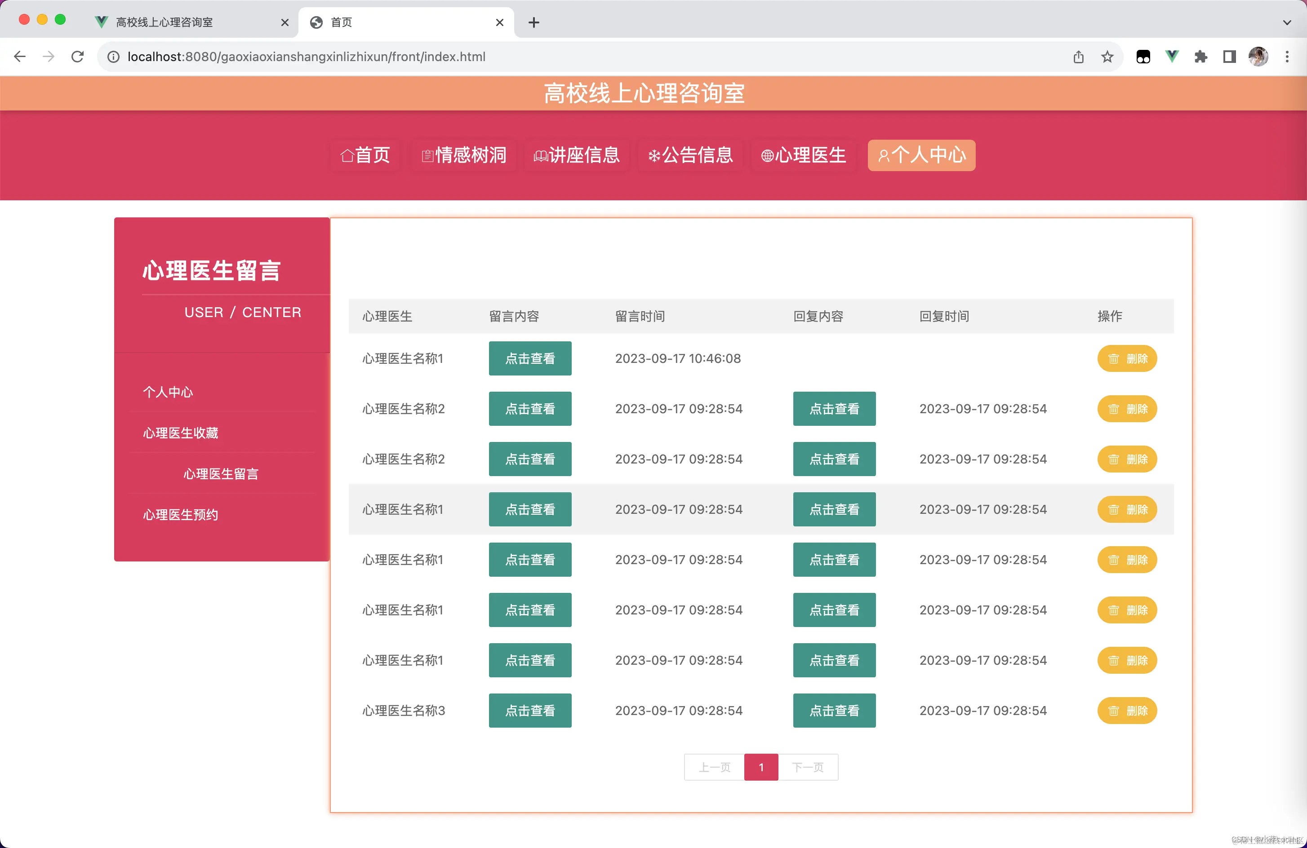Screen dimensions: 1307x848
Task: Click the document icon beside 情感树洞
Action: click(x=427, y=155)
